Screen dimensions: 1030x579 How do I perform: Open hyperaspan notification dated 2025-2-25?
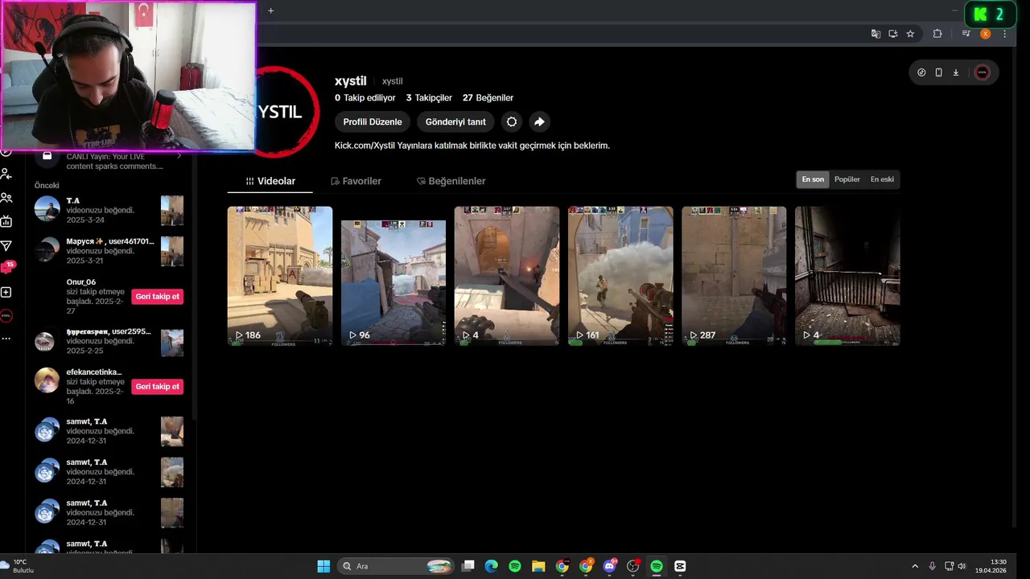pos(109,341)
